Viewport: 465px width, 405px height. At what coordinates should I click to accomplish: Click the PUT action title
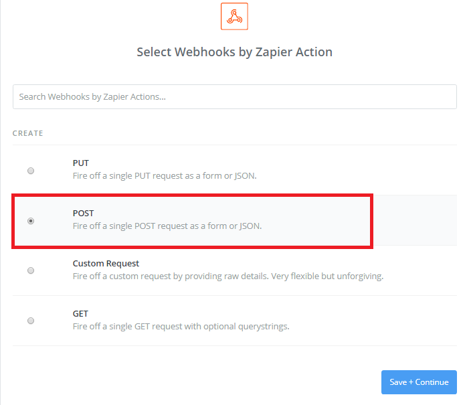pos(81,163)
